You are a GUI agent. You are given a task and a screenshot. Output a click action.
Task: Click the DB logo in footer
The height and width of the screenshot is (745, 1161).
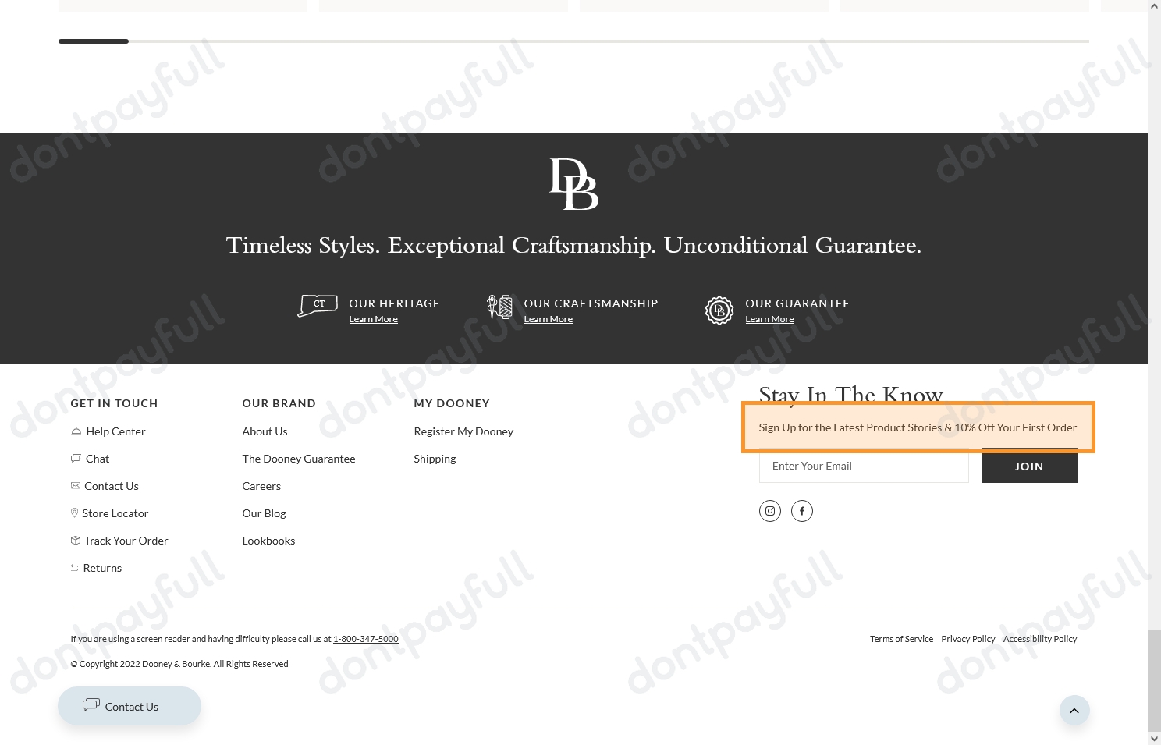tap(573, 184)
